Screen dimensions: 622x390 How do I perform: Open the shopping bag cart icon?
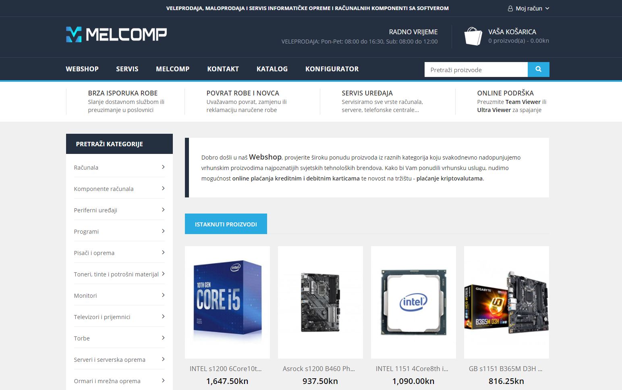click(473, 36)
